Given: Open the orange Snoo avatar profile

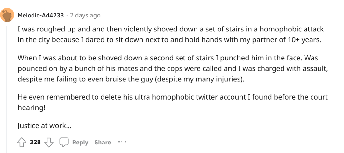Looking at the screenshot, I should click(x=7, y=15).
